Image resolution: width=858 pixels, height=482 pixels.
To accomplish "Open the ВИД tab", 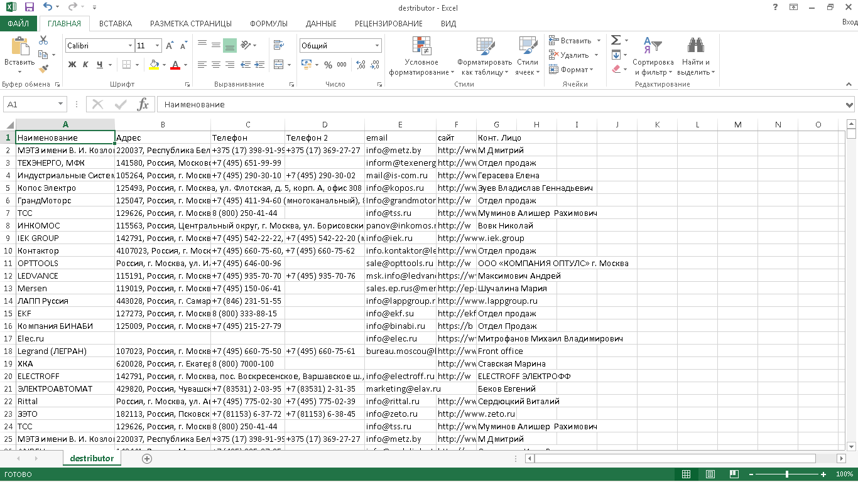I will pyautogui.click(x=448, y=24).
